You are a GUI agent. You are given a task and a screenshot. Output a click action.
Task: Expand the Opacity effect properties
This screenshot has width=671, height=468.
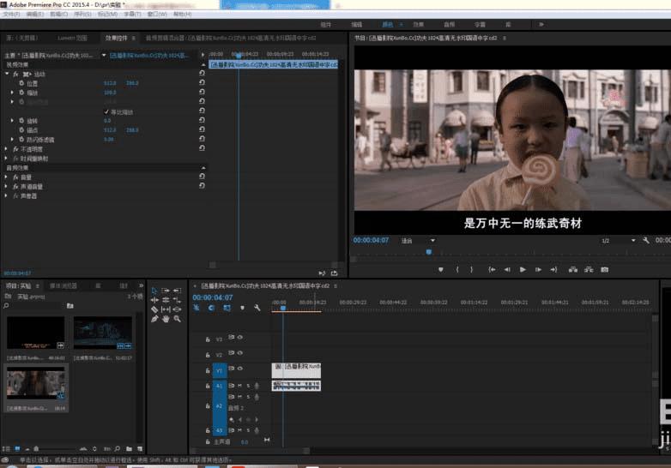pyautogui.click(x=6, y=148)
